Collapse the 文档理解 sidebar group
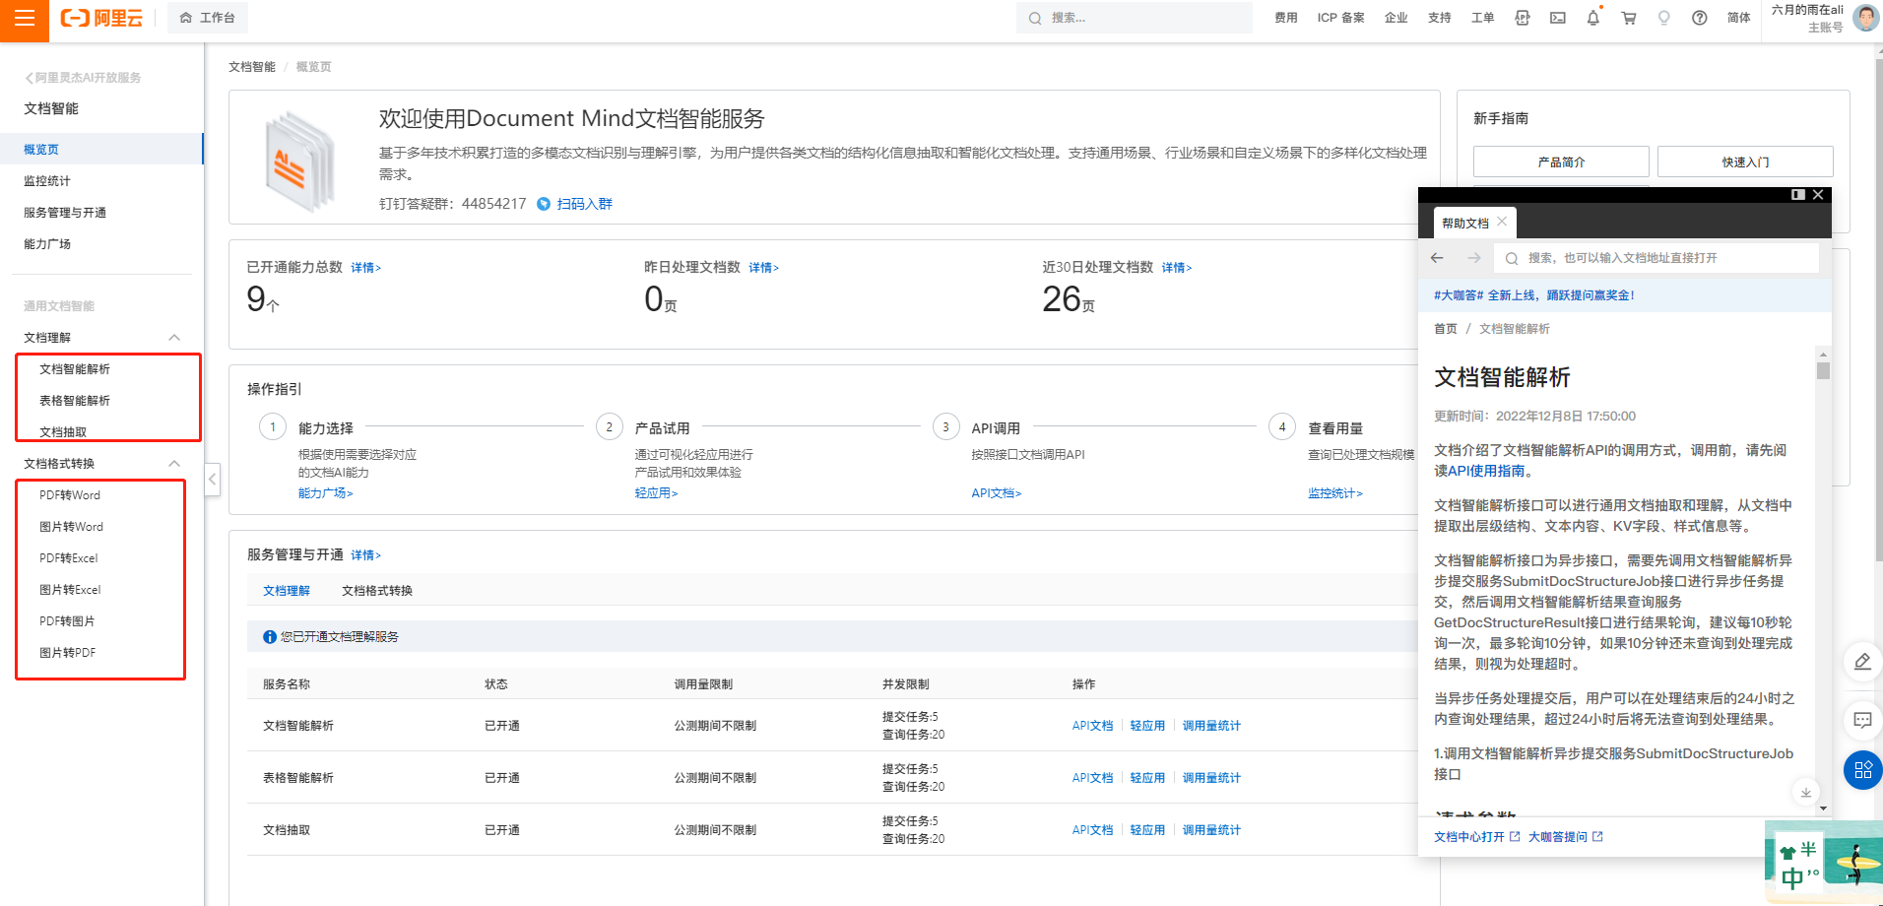Screen dimensions: 1883x906 174,338
